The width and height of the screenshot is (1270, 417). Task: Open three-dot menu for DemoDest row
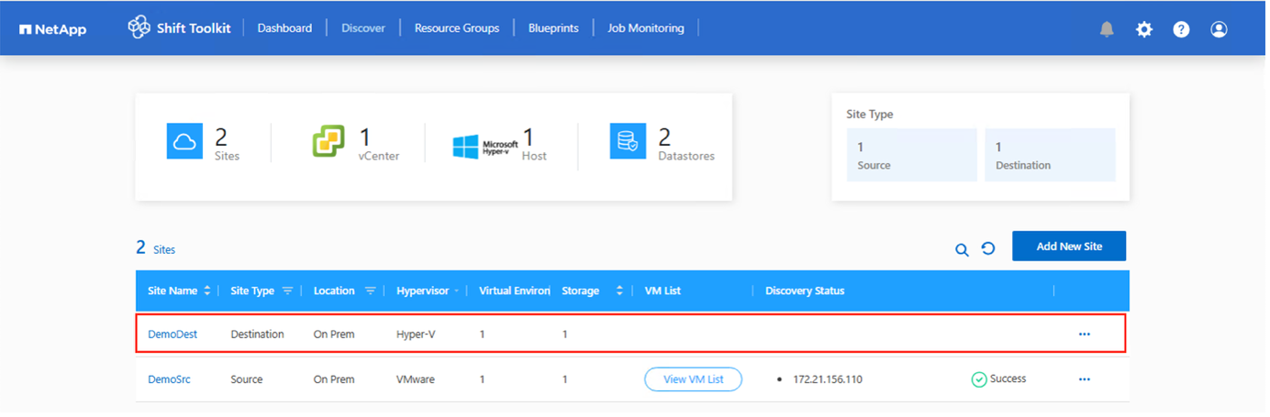pyautogui.click(x=1085, y=335)
